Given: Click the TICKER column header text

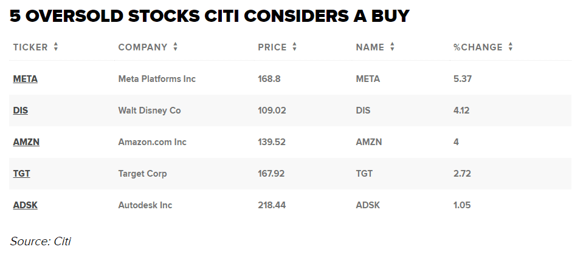Looking at the screenshot, I should pos(30,47).
